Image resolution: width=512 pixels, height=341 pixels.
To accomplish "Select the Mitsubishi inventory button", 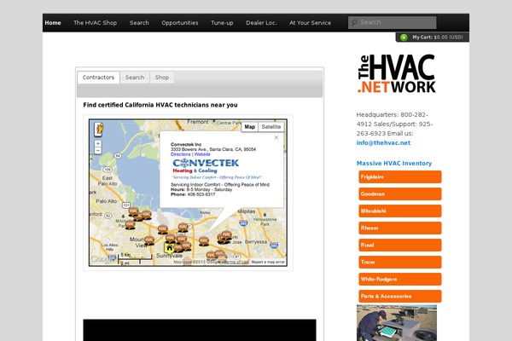I will pyautogui.click(x=400, y=211).
